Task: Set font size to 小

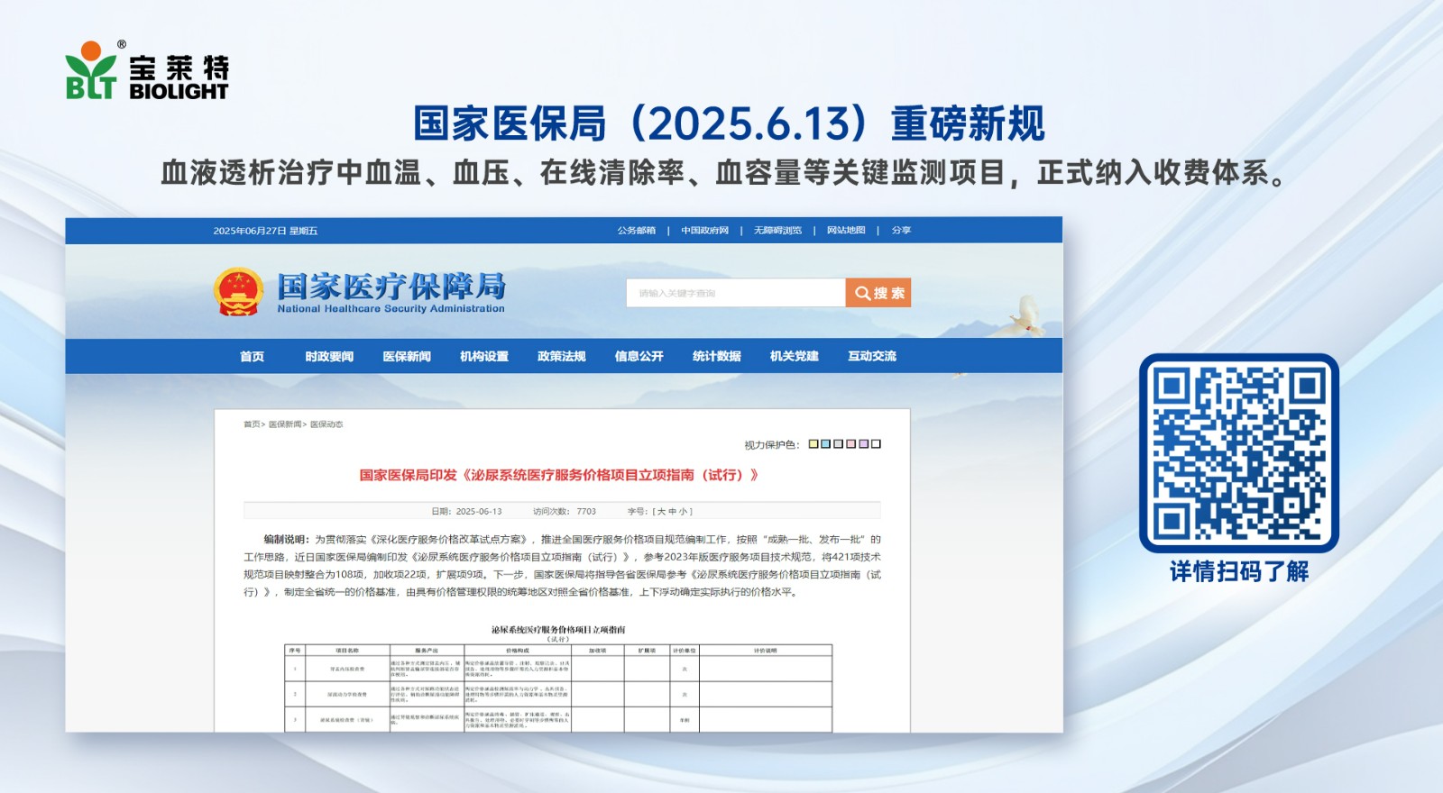Action: [683, 512]
